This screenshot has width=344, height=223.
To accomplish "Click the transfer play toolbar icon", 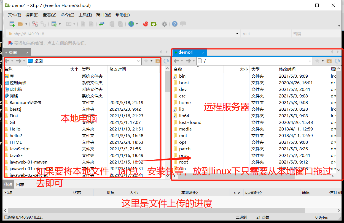I will coord(69,24).
